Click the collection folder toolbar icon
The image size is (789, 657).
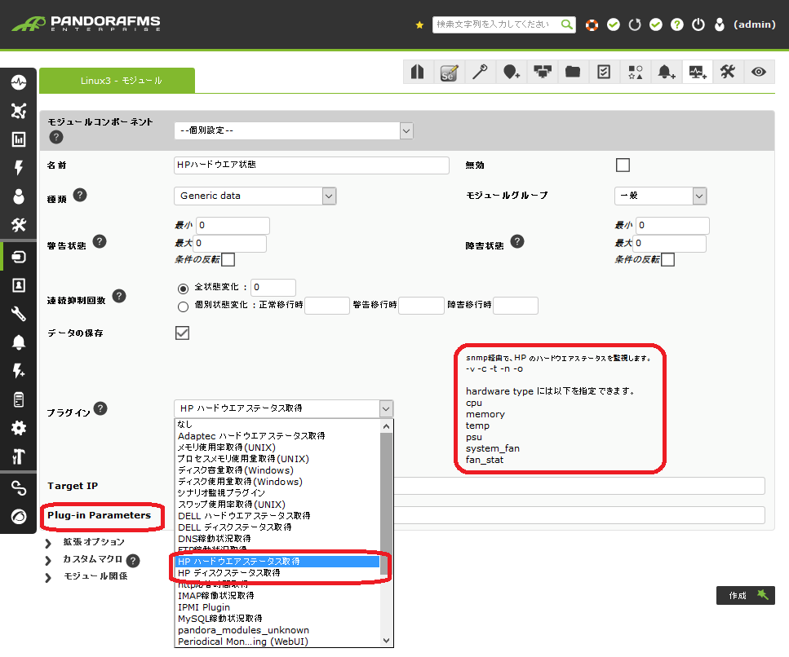(x=573, y=72)
